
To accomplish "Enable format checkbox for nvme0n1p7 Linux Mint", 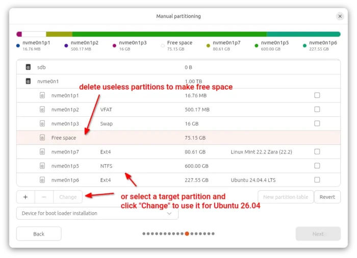I will [317, 151].
